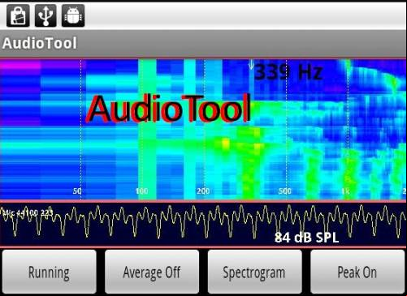Click the 500 Hz axis label

pos(285,191)
